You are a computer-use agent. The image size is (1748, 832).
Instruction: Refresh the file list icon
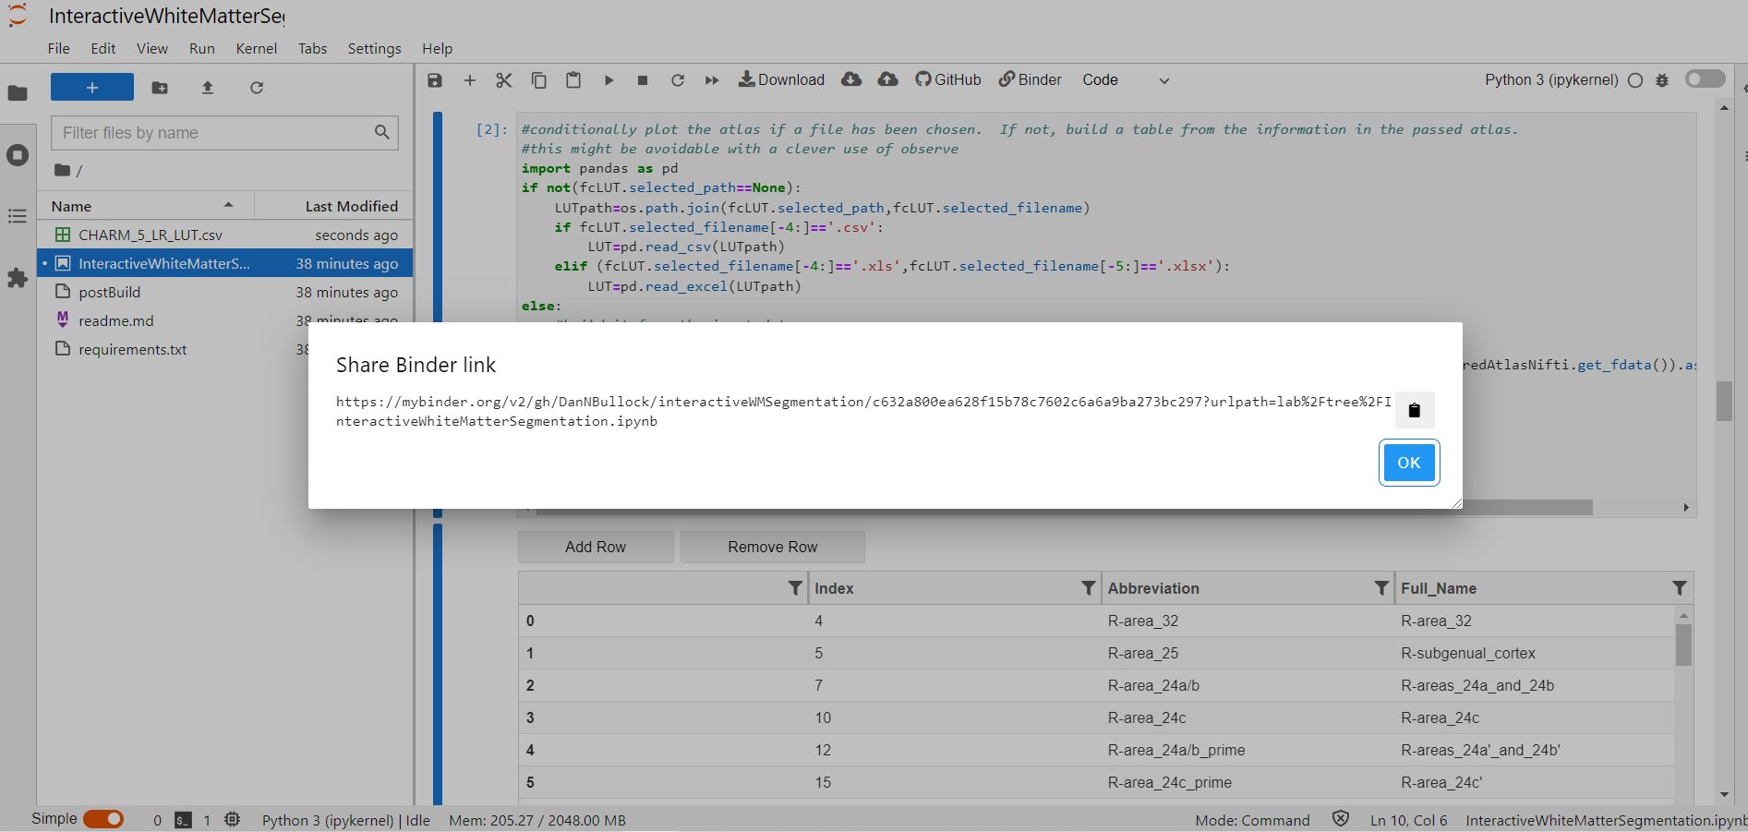257,88
